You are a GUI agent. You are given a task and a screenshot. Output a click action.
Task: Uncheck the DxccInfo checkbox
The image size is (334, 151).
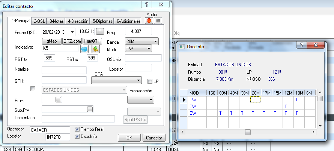pyautogui.click(x=77, y=136)
